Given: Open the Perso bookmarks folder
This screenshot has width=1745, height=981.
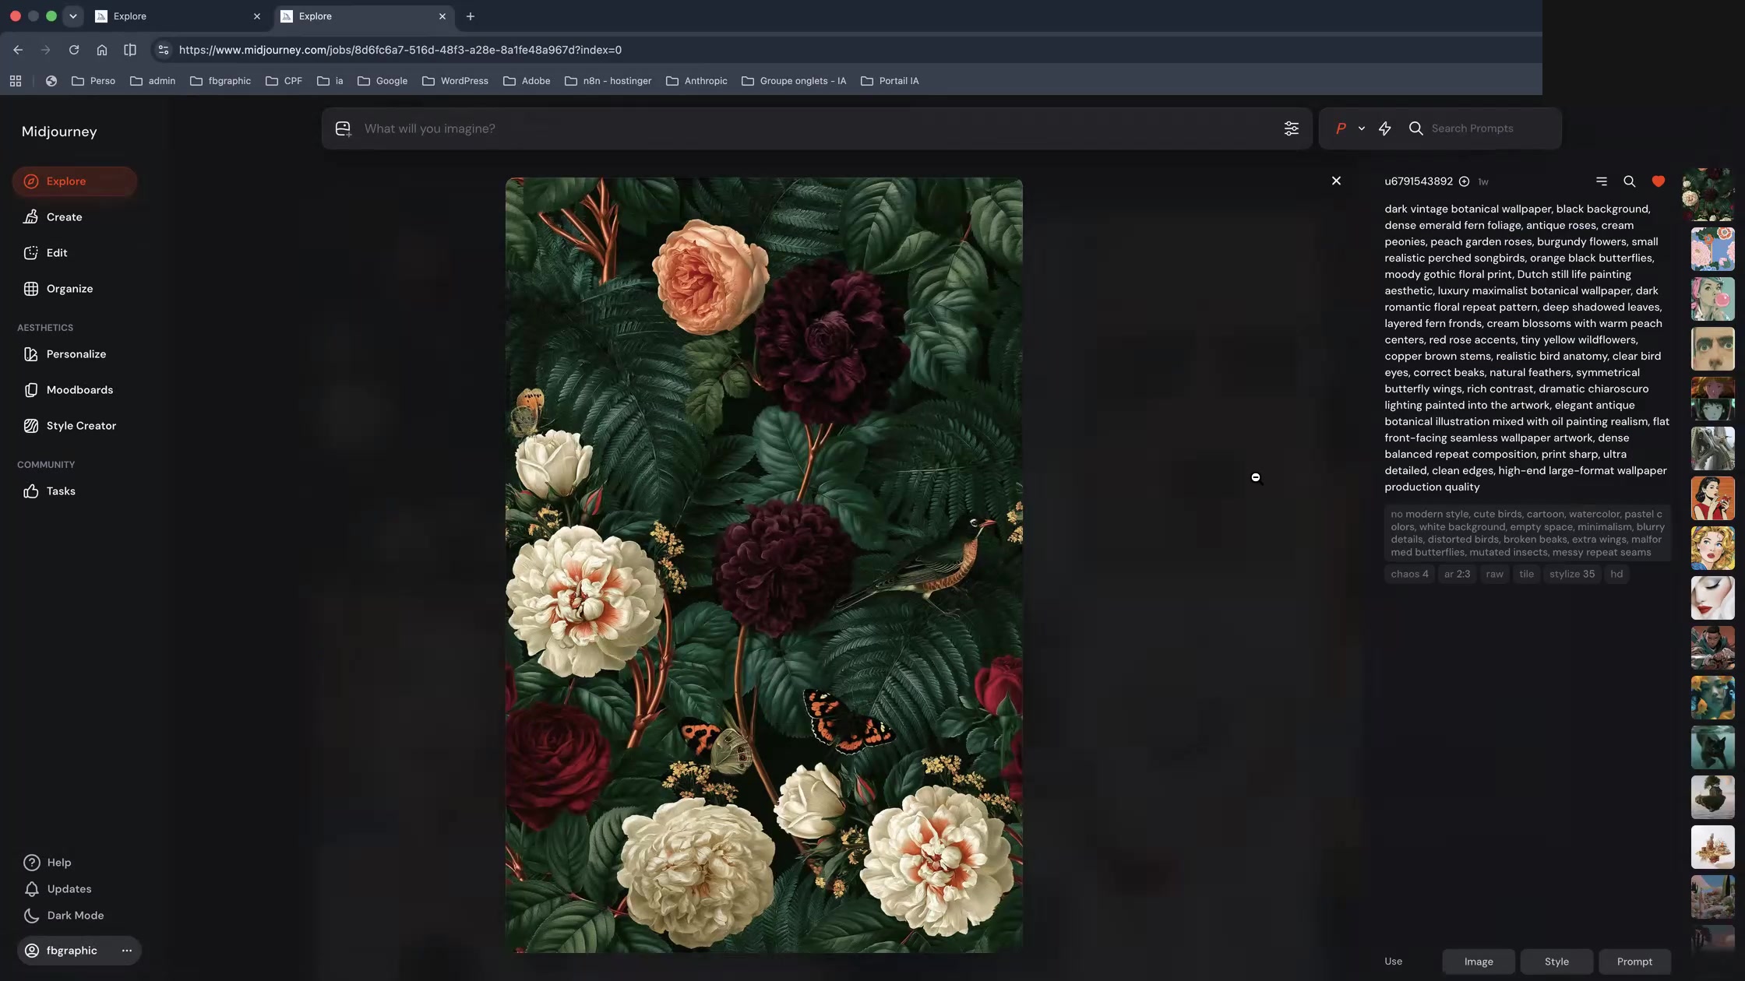Looking at the screenshot, I should click(93, 81).
